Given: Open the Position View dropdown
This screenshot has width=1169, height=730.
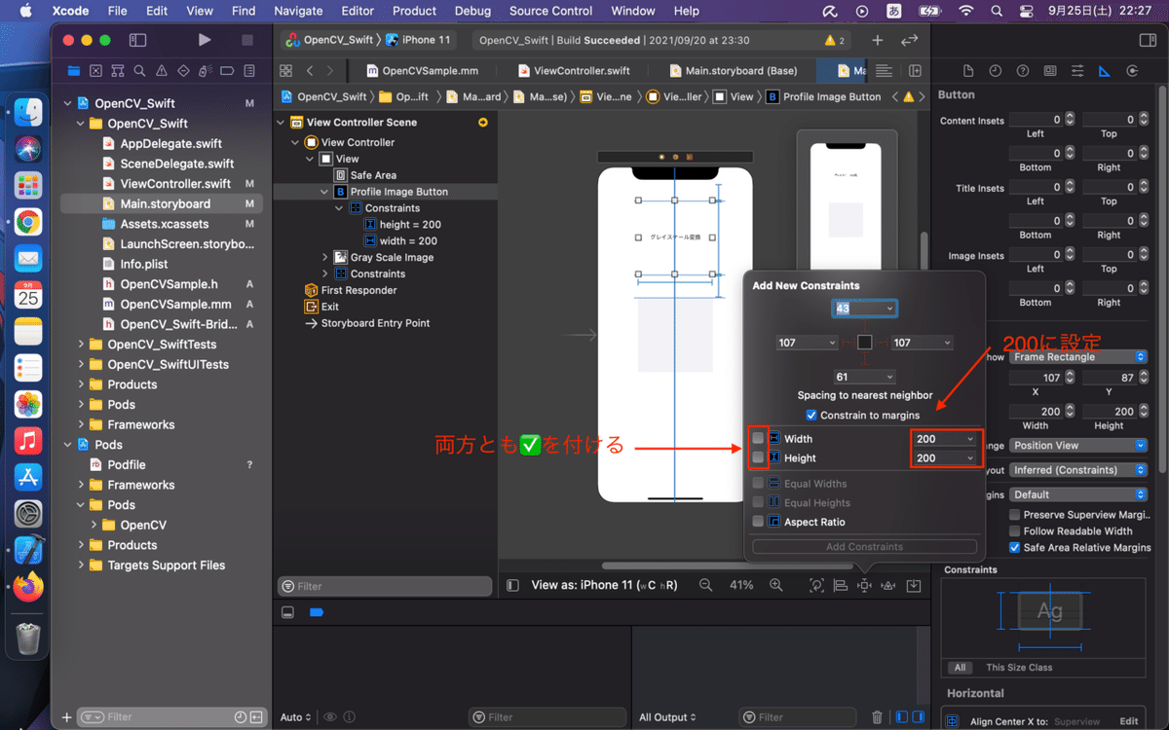Looking at the screenshot, I should click(x=1077, y=445).
